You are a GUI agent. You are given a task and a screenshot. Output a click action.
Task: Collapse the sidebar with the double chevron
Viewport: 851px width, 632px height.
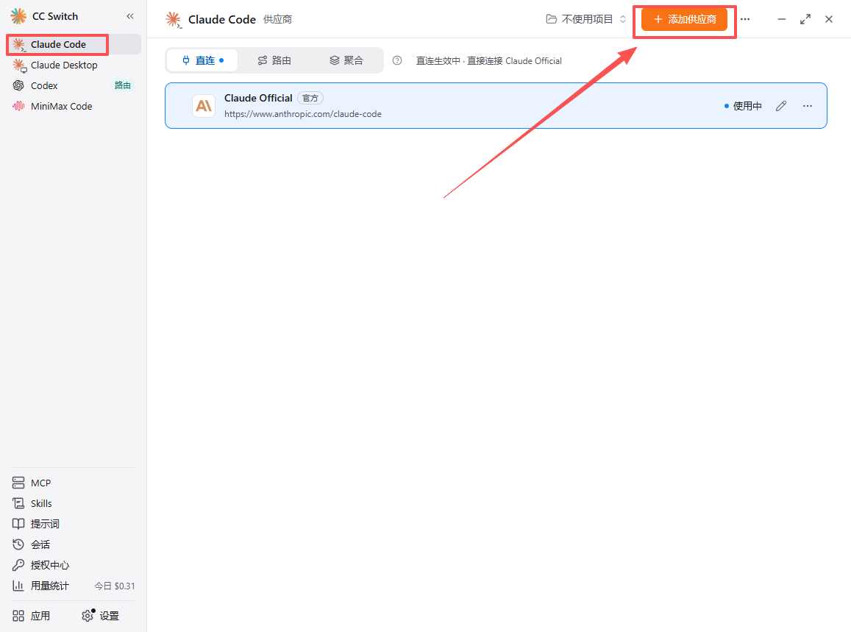point(130,16)
